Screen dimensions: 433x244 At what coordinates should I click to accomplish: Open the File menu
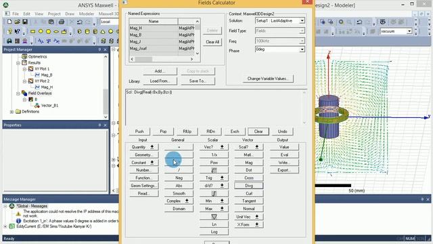16,14
